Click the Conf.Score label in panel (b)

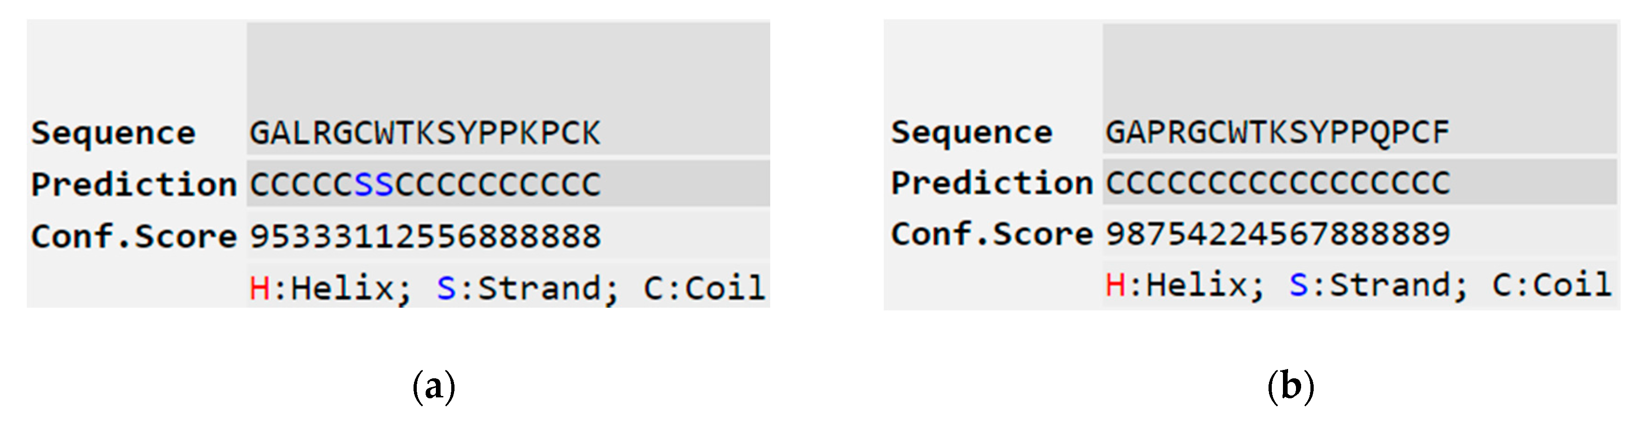tap(992, 234)
